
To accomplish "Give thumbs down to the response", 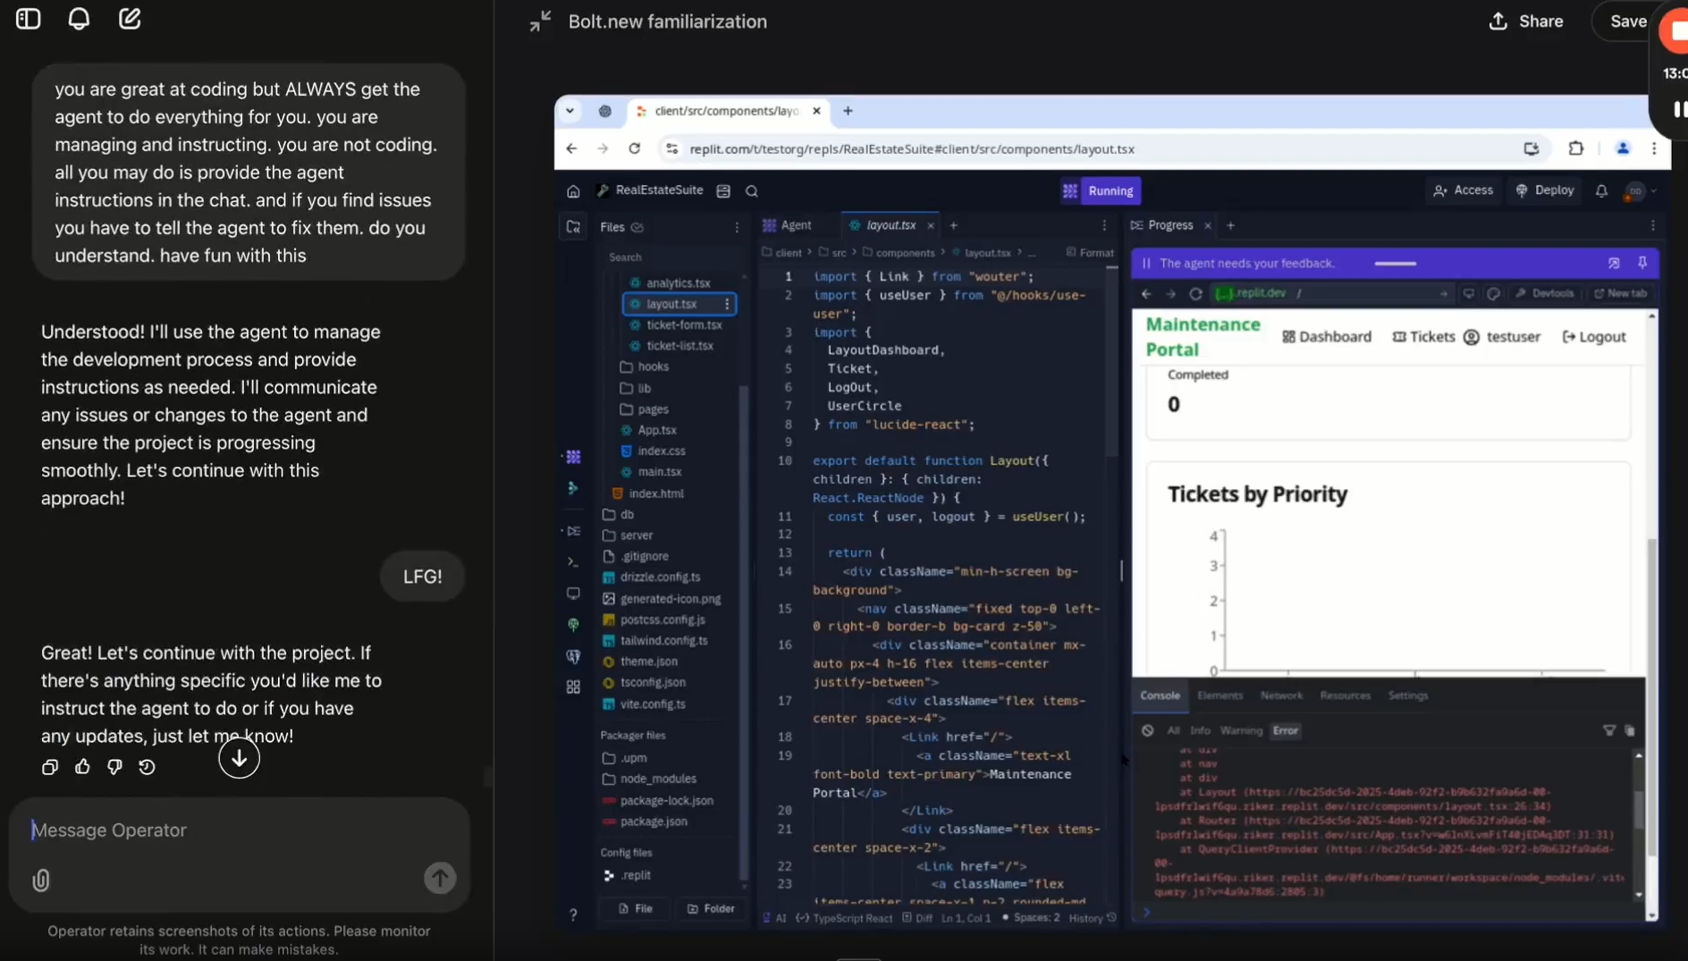I will 114,767.
